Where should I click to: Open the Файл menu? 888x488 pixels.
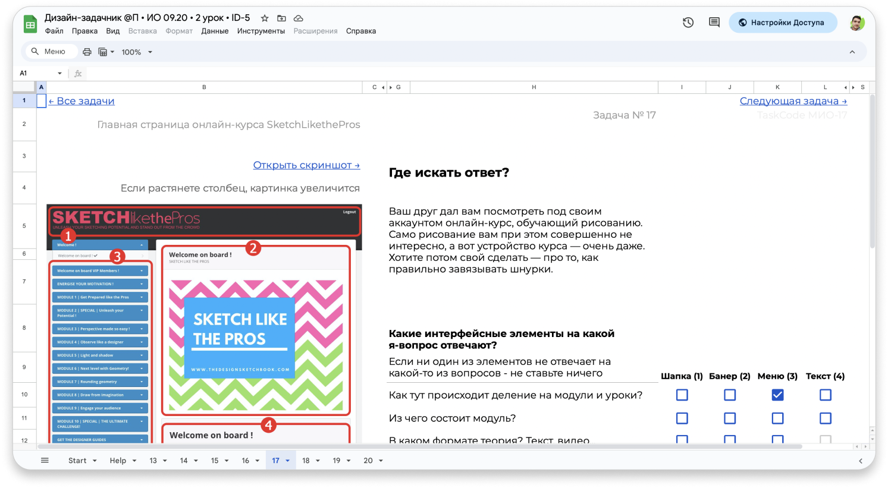tap(54, 31)
